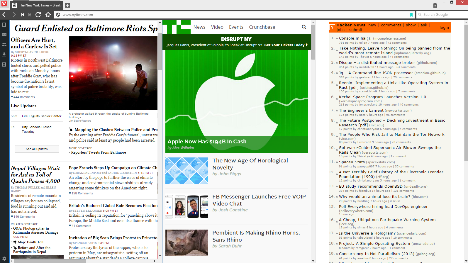Open 'Fire Engulfs Senior Center' live update
The height and width of the screenshot is (263, 468).
point(42,116)
